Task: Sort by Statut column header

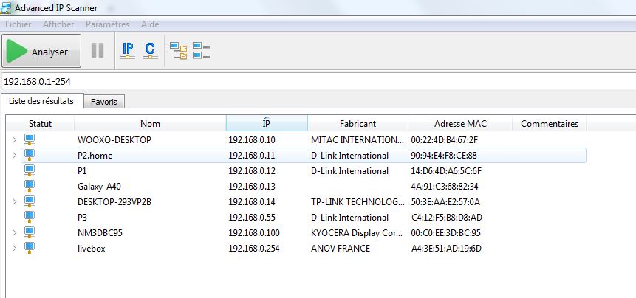Action: tap(40, 123)
